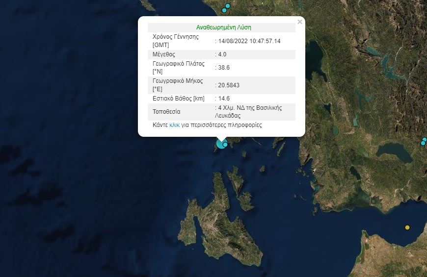Click the latitude value 38.6
This screenshot has width=427, height=277.
click(x=224, y=68)
